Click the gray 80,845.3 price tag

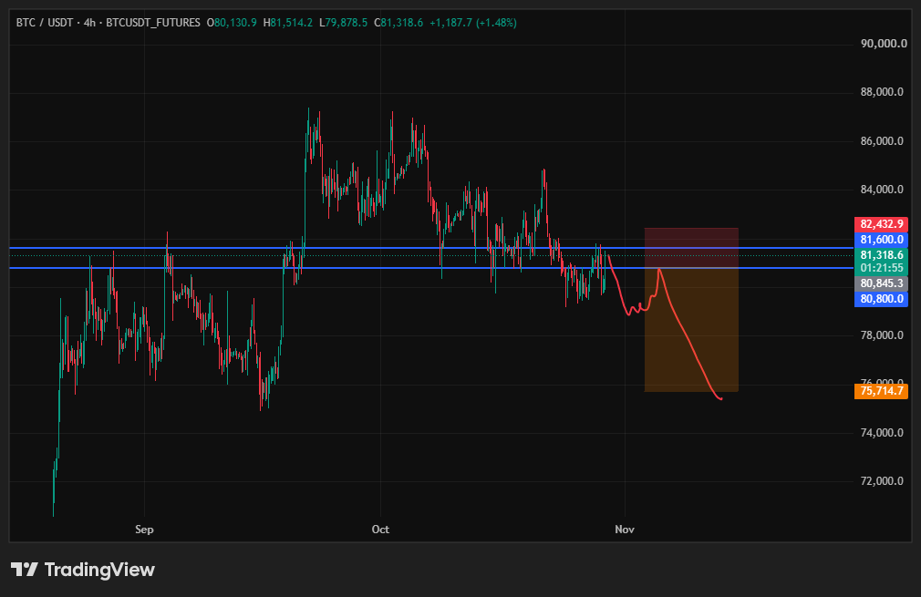(881, 283)
